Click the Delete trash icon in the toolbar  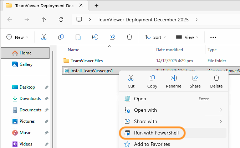click(x=129, y=37)
